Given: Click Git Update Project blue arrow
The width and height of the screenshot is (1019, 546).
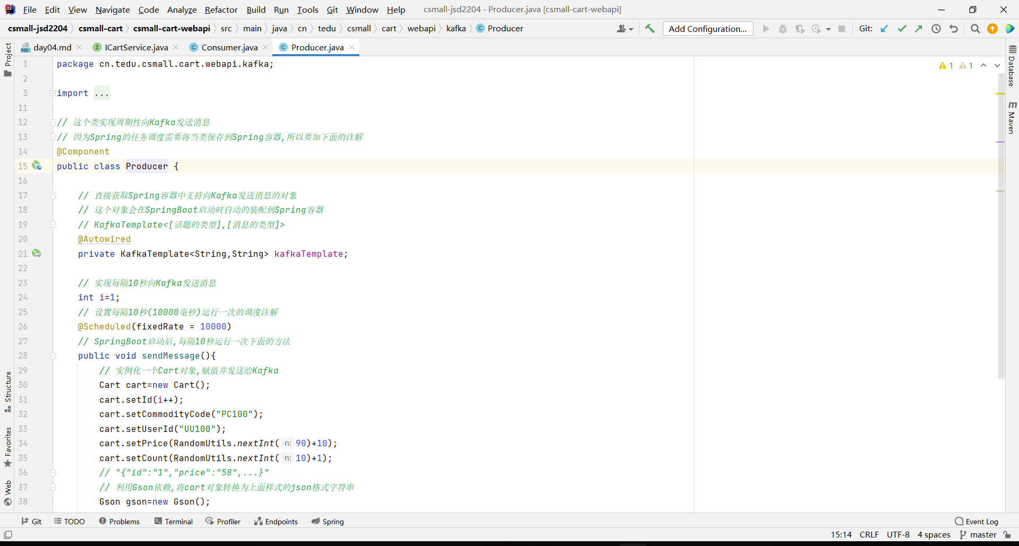Looking at the screenshot, I should click(x=884, y=29).
